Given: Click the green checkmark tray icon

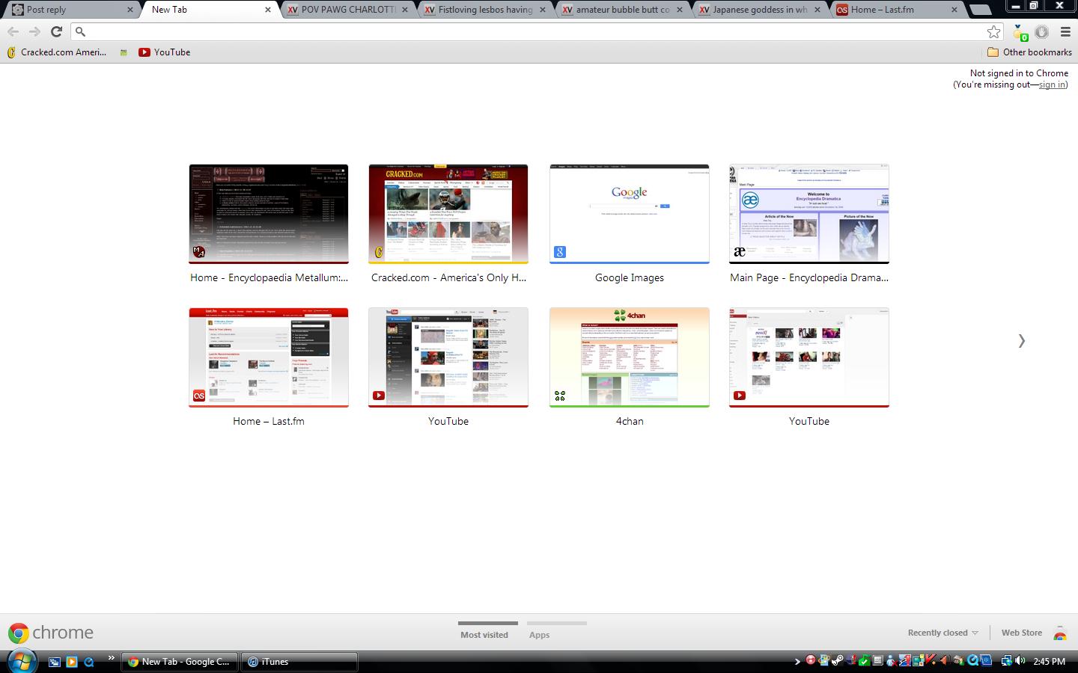Looking at the screenshot, I should point(864,660).
